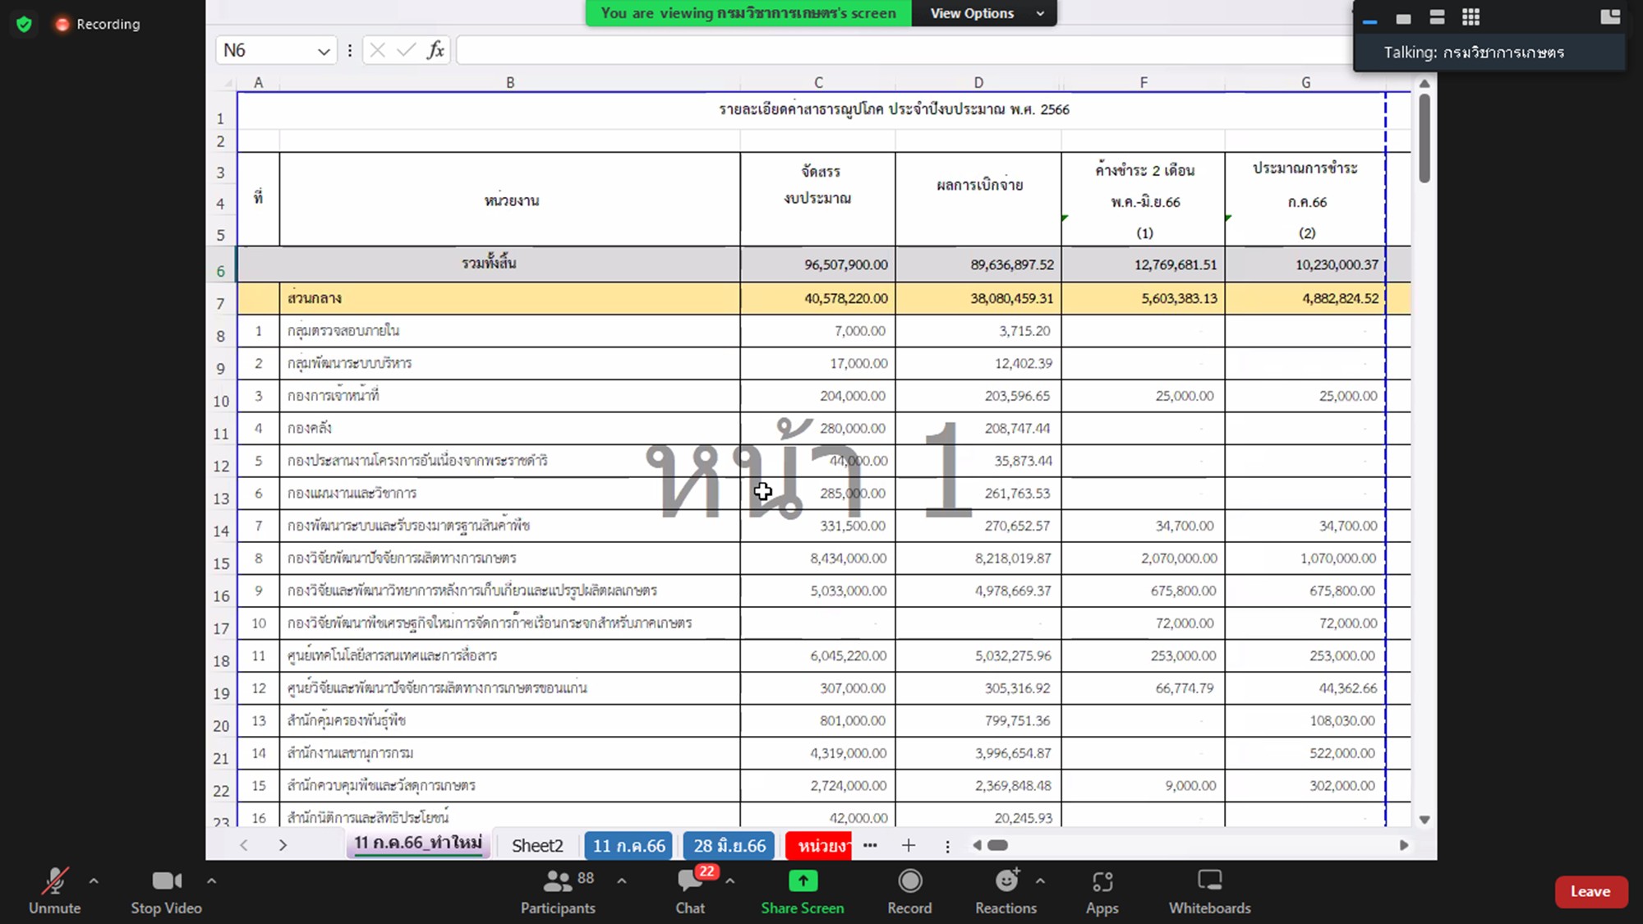This screenshot has width=1643, height=924.
Task: Open the Chat panel
Action: [690, 890]
